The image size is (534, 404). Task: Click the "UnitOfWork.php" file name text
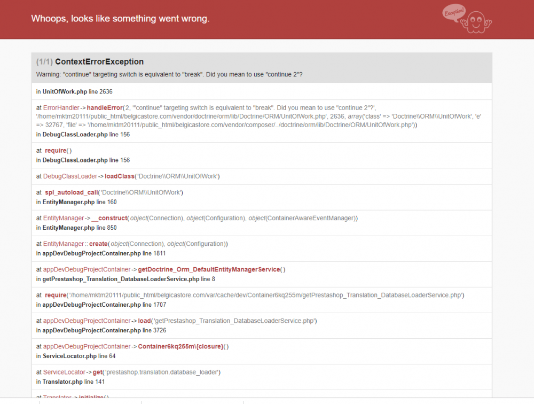(x=65, y=91)
